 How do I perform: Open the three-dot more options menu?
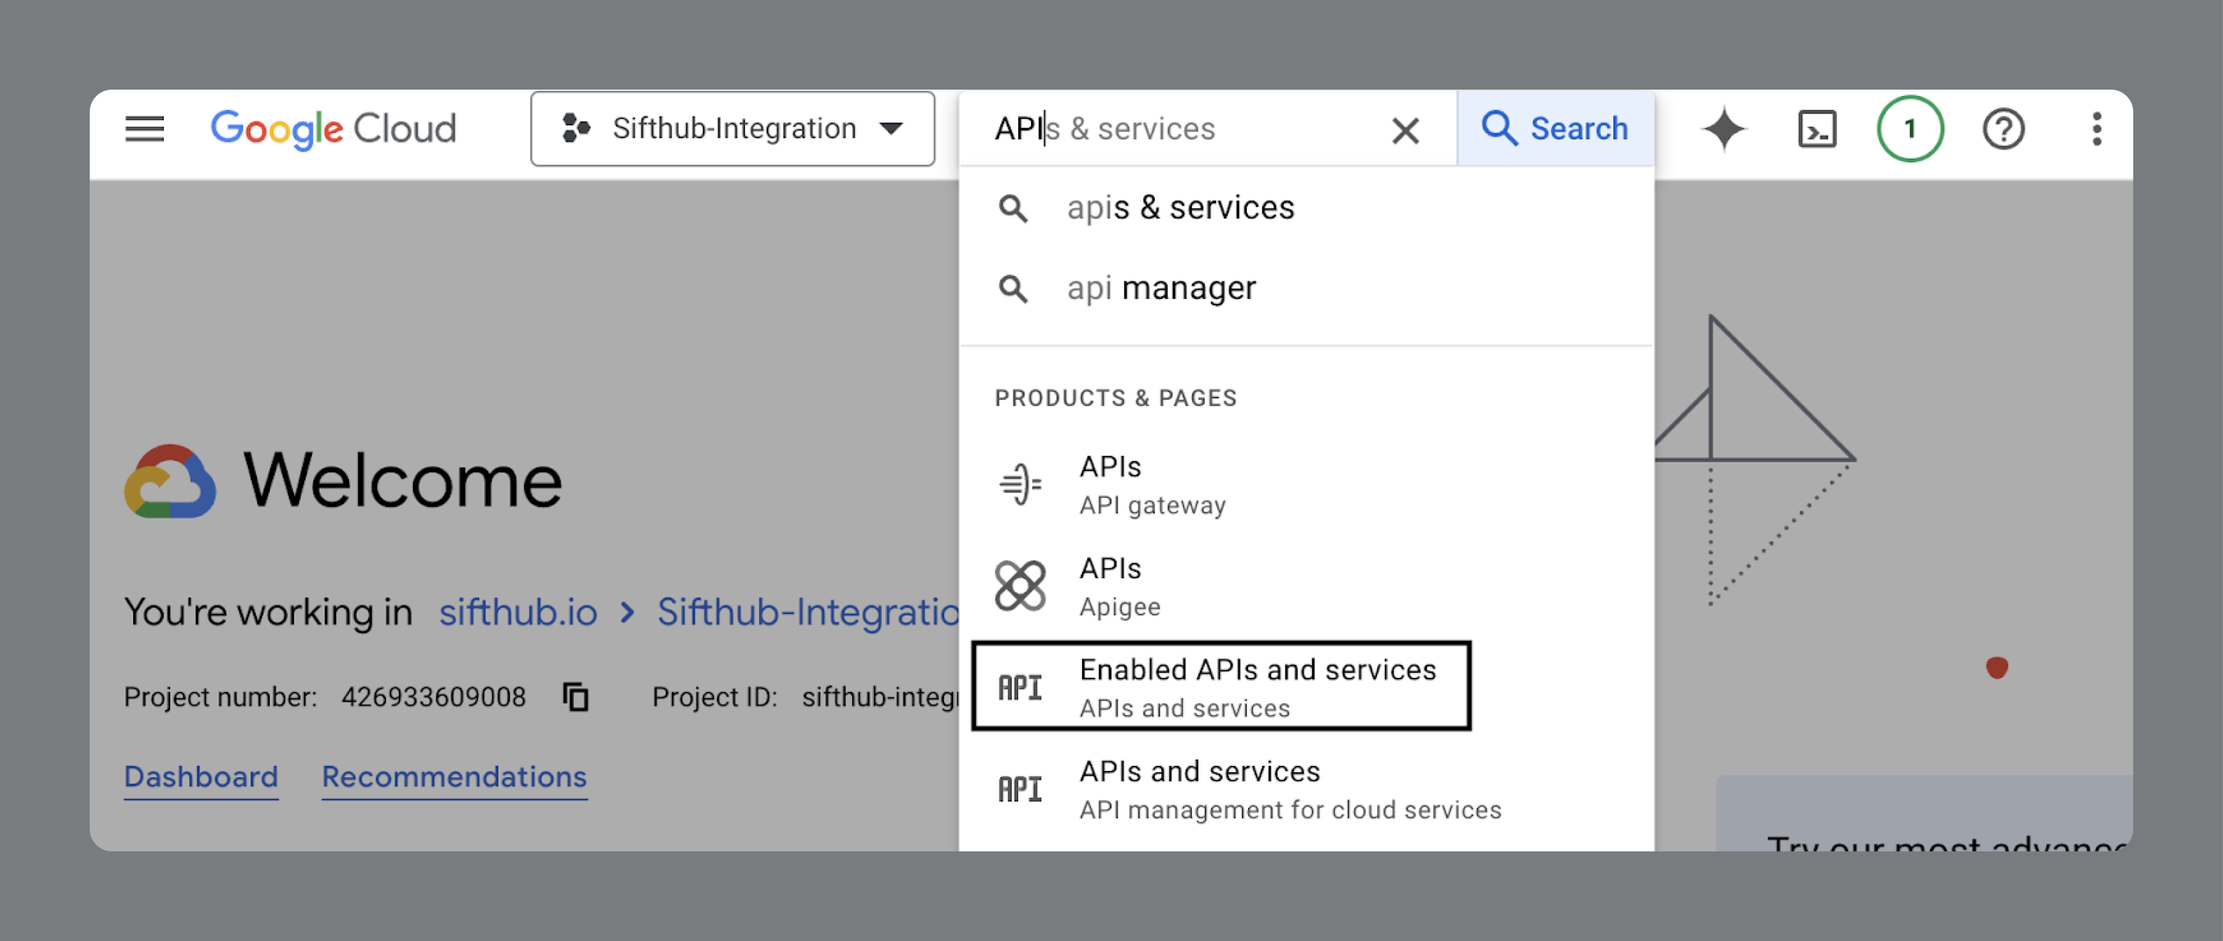point(2096,130)
